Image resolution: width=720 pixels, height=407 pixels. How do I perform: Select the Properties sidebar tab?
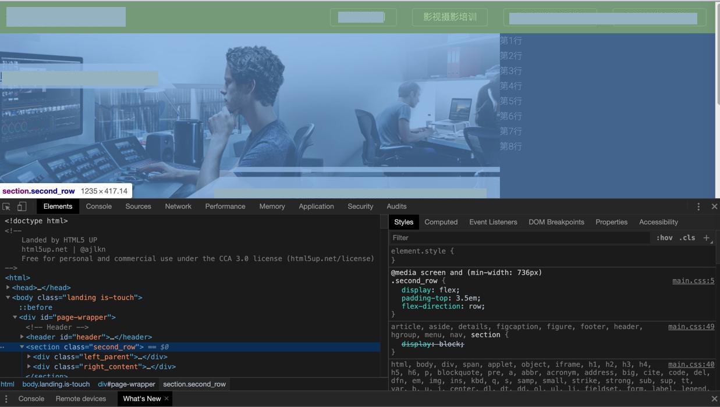pyautogui.click(x=611, y=222)
